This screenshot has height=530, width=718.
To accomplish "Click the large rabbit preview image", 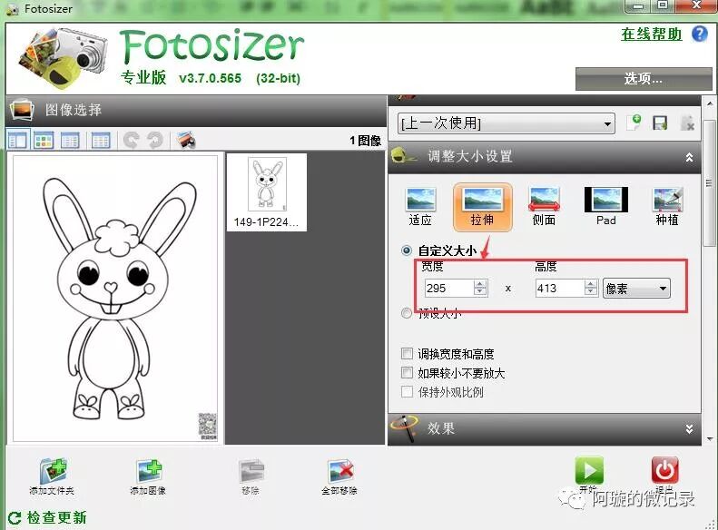I will point(115,299).
